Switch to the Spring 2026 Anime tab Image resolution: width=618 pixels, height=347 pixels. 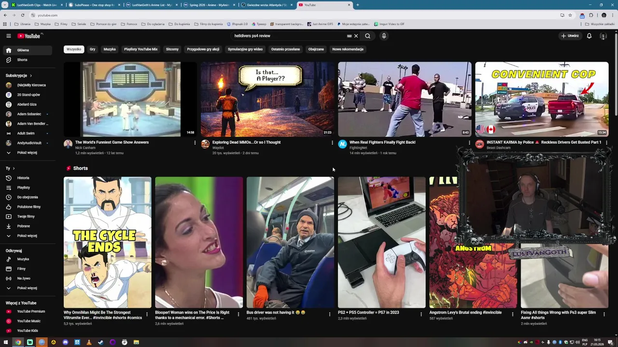pos(209,5)
